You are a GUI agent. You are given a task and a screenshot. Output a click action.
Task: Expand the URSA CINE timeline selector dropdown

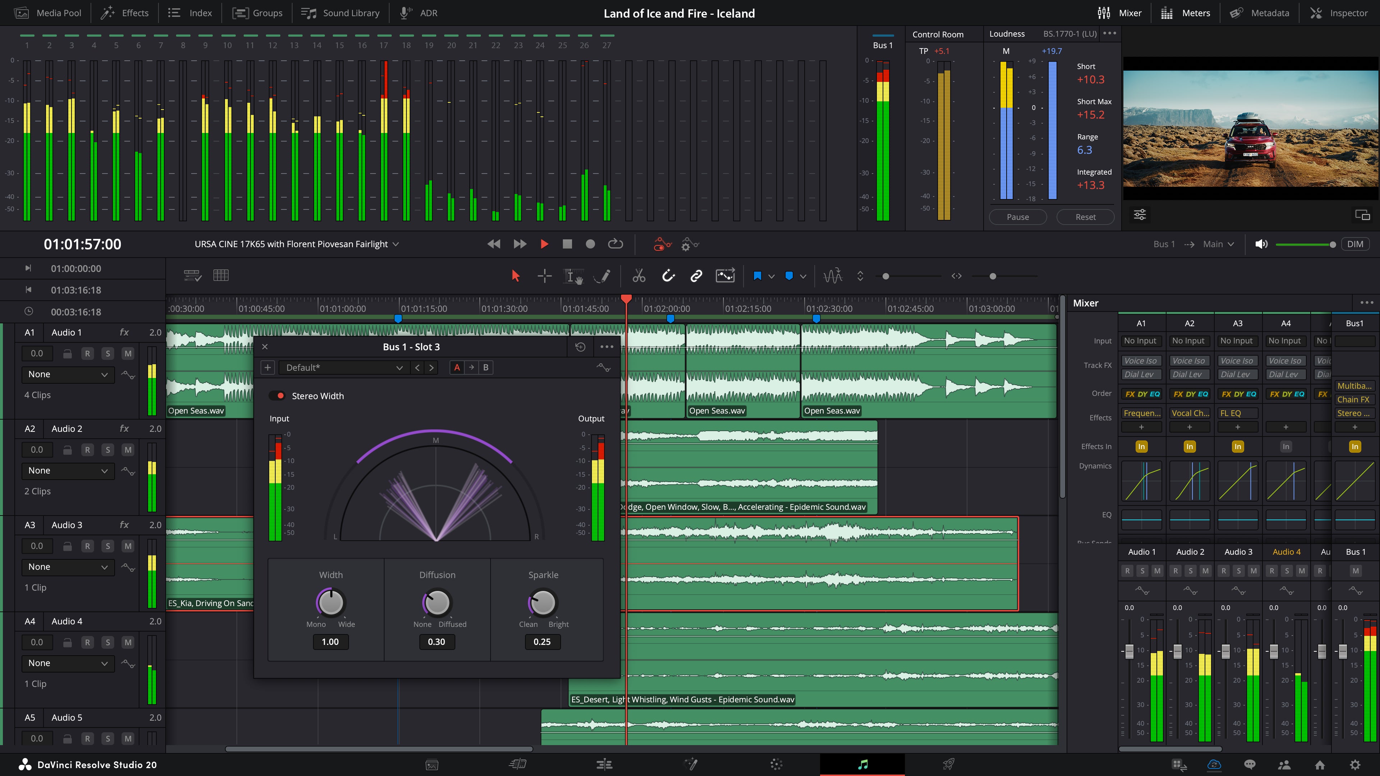tap(396, 244)
